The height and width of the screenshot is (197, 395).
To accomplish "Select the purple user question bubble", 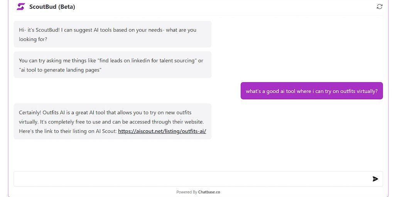I will point(312,91).
